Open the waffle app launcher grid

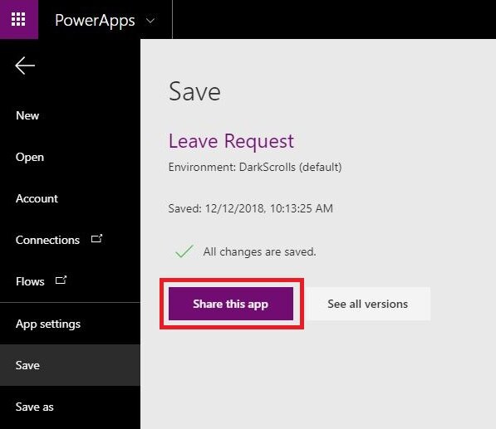[18, 19]
